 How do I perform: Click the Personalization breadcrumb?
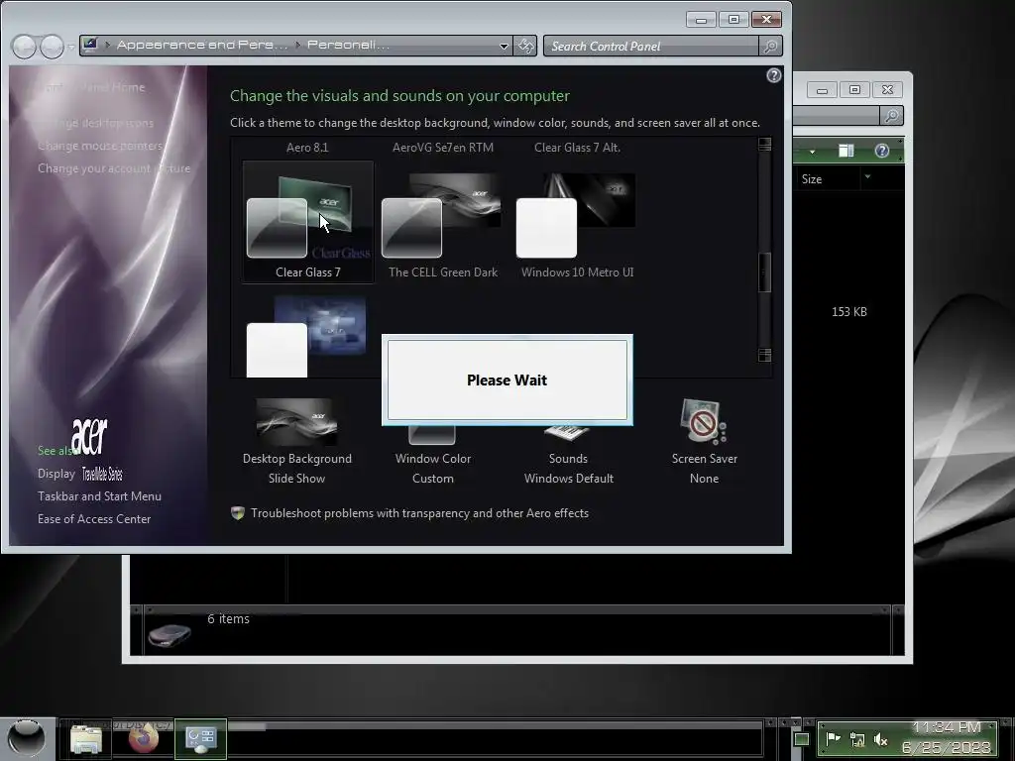348,45
